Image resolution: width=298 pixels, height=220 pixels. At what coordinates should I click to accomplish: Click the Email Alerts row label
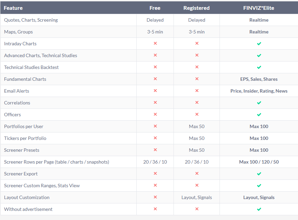pyautogui.click(x=17, y=91)
